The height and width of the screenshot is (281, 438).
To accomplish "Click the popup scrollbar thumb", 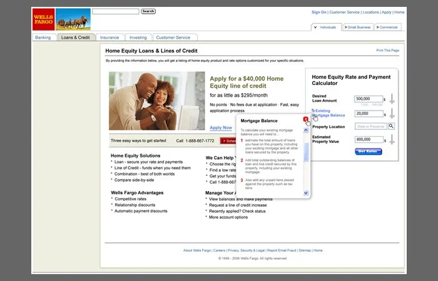I will (x=306, y=152).
